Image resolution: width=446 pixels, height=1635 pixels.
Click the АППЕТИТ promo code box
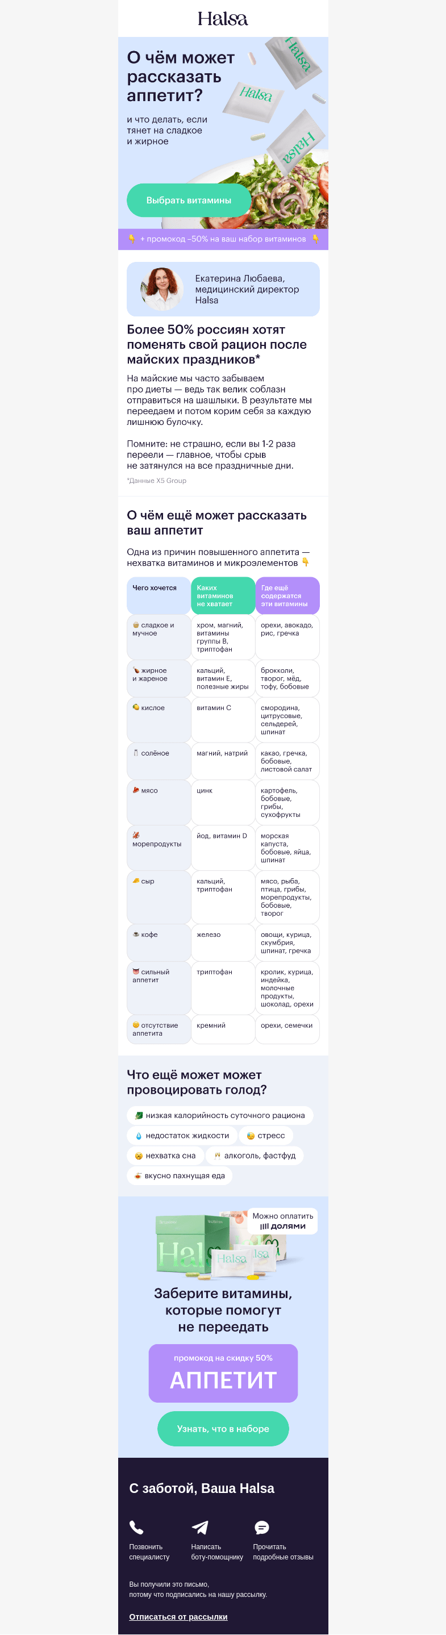[223, 1374]
